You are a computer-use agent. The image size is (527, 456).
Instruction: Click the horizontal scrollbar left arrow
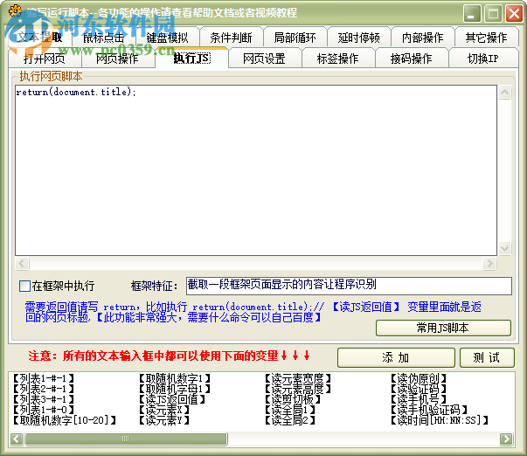(x=17, y=439)
